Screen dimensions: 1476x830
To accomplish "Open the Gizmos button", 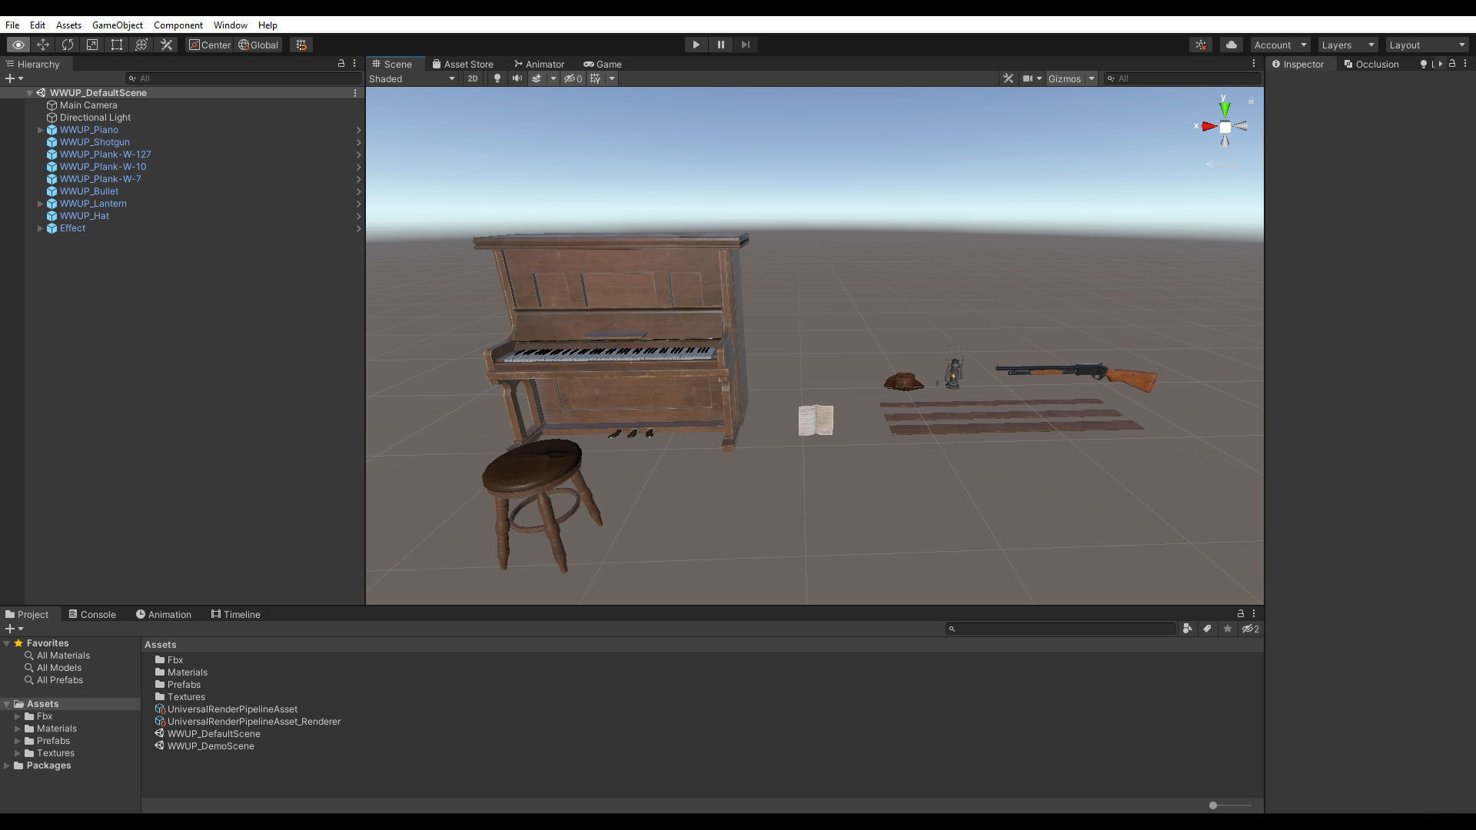I will (1064, 78).
